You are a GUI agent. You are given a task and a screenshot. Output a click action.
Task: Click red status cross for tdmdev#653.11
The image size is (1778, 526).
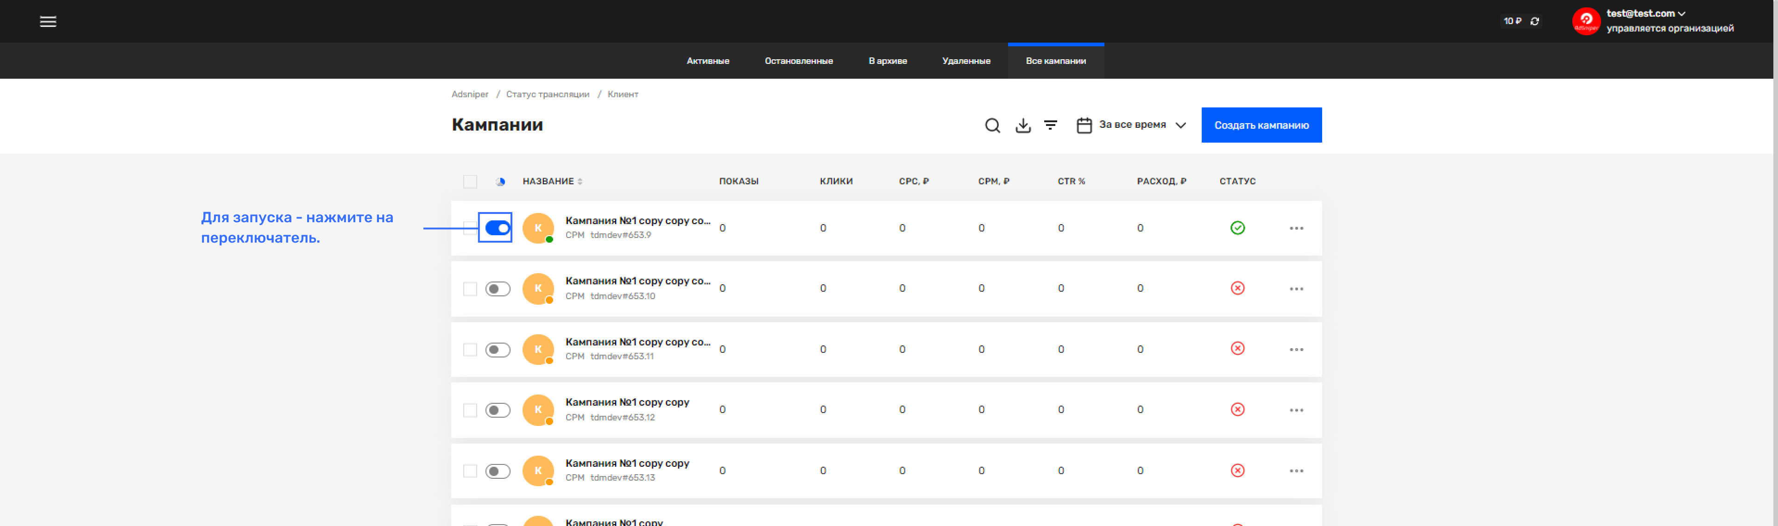[1237, 348]
